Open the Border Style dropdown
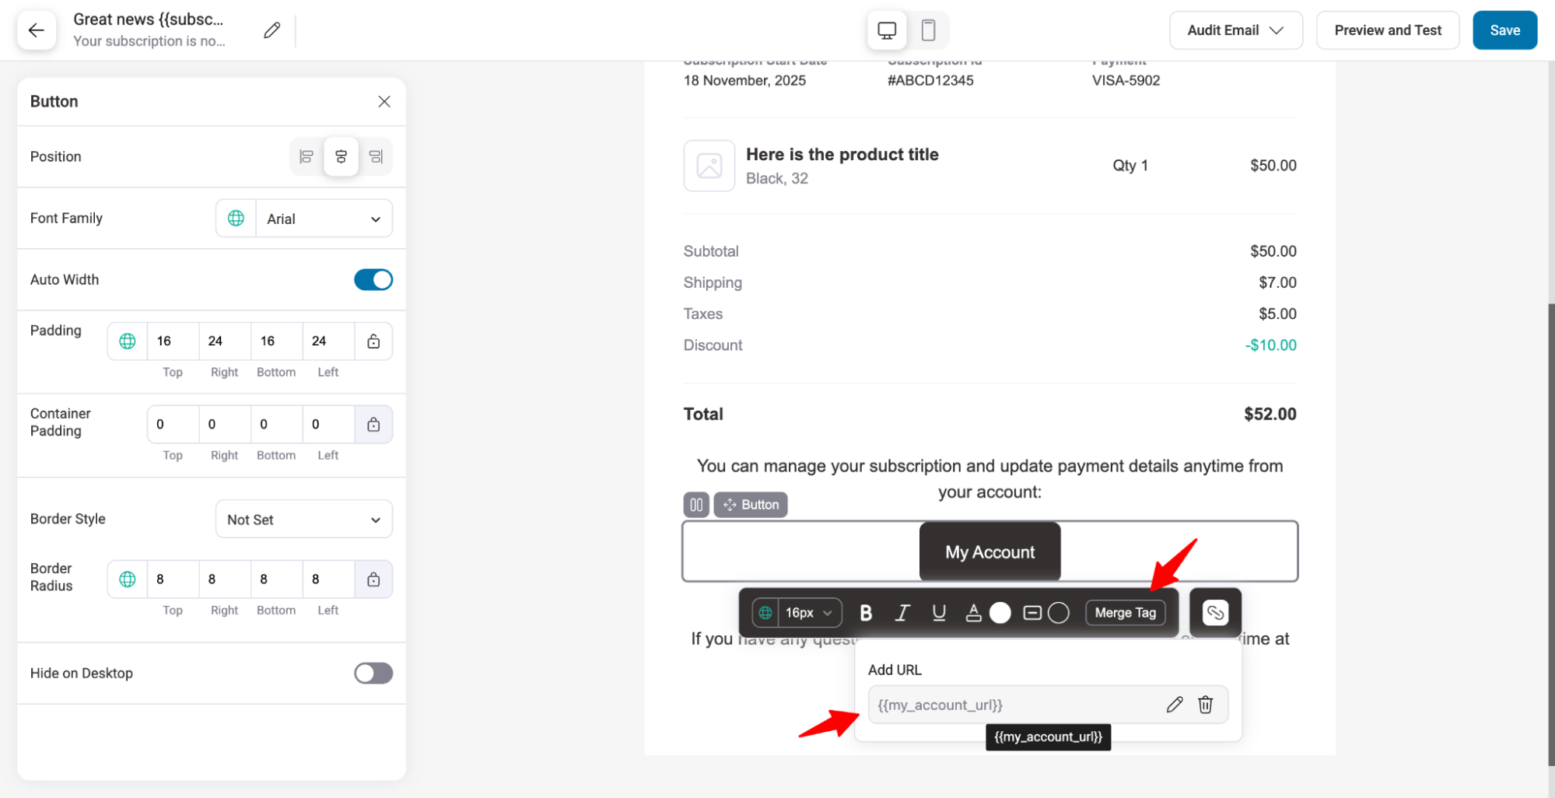1555x798 pixels. click(303, 520)
